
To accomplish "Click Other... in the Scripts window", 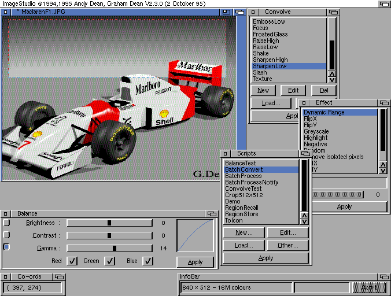I will tap(288, 246).
